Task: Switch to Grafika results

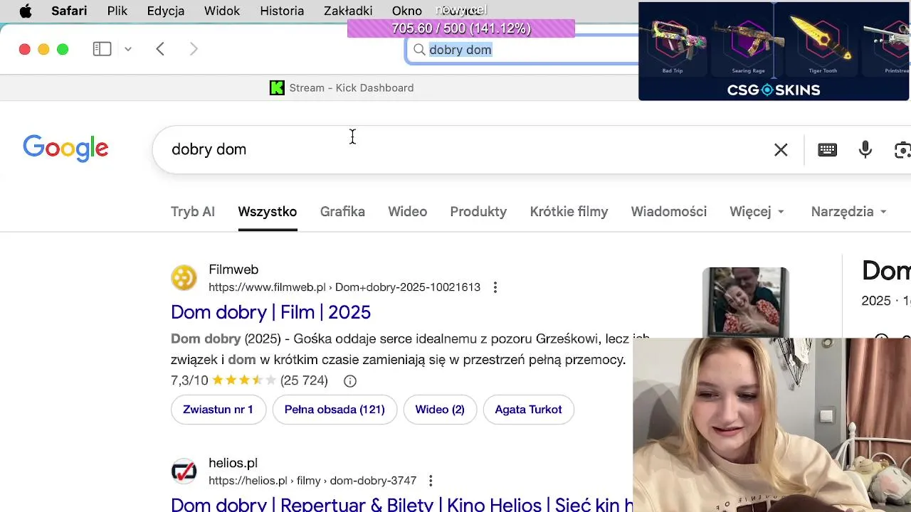Action: [x=342, y=211]
